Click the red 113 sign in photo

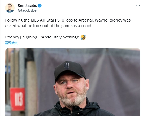[x=18, y=99]
